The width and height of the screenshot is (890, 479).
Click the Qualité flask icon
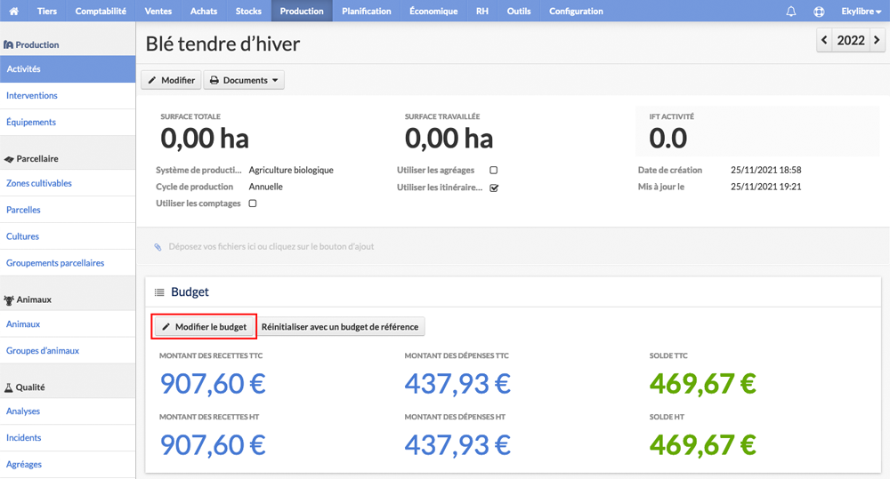[x=9, y=387]
